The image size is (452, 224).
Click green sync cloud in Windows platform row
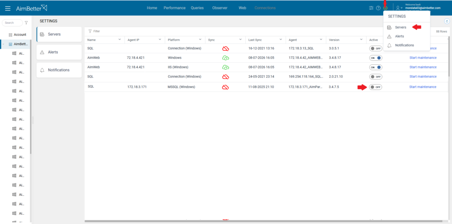(226, 58)
